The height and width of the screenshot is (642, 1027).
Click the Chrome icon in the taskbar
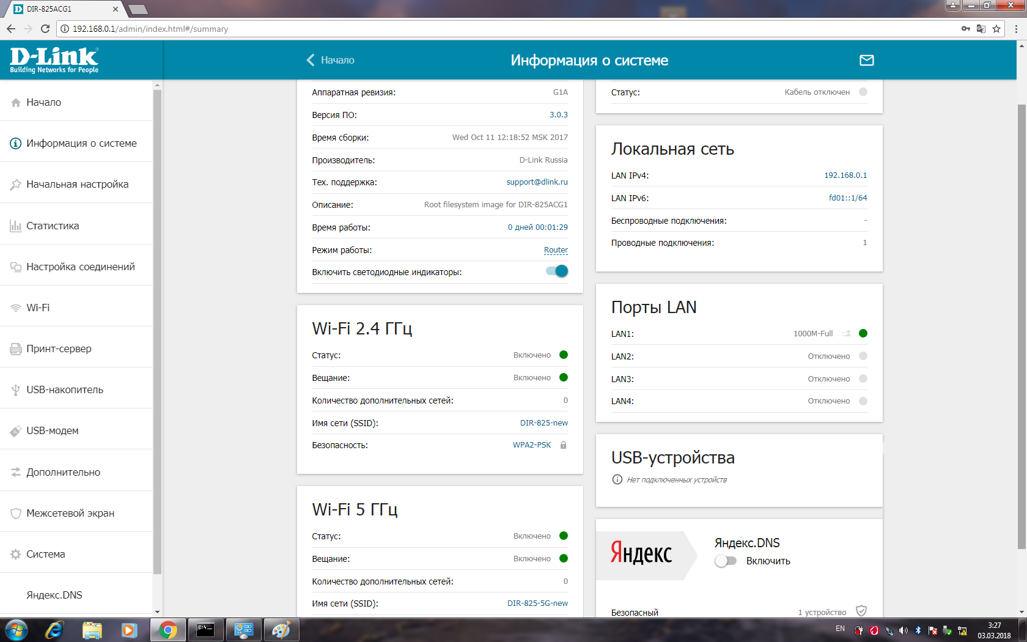click(x=167, y=630)
